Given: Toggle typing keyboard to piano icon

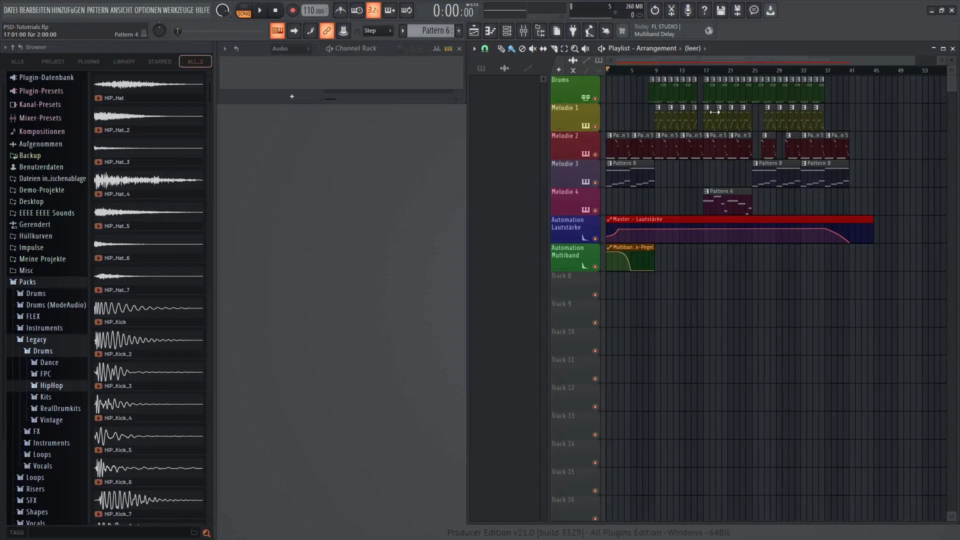Looking at the screenshot, I should (x=277, y=31).
